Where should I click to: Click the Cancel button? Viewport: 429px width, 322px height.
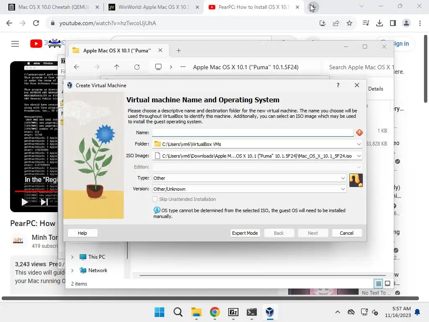pos(346,233)
